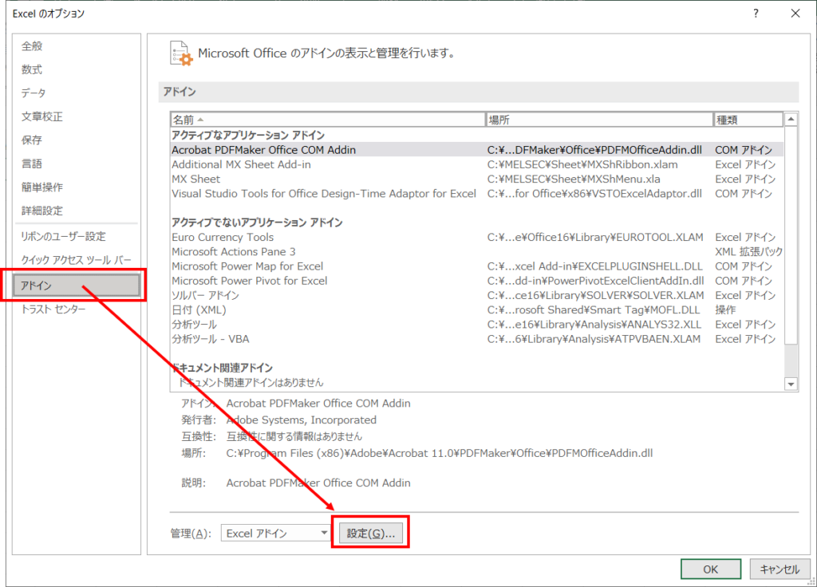Click the キャンセル button
This screenshot has width=817, height=587.
click(x=779, y=569)
